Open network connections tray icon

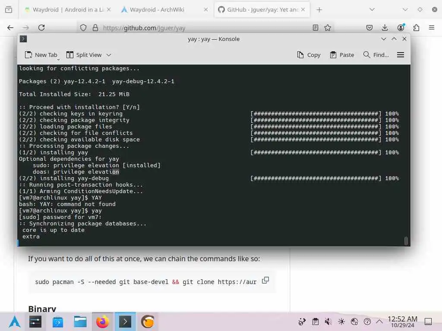(354, 322)
